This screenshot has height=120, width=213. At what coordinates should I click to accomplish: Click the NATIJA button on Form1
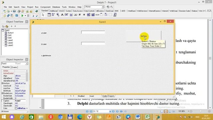[143, 36]
